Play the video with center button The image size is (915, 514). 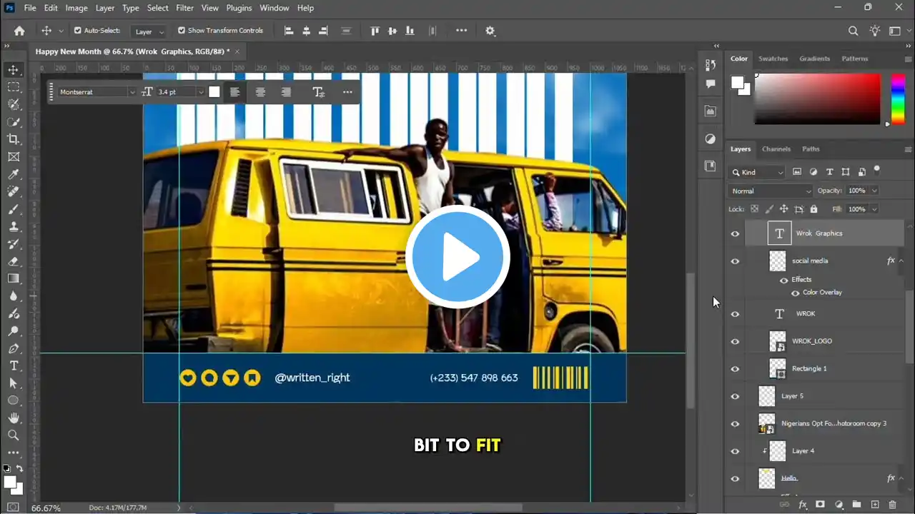[457, 257]
